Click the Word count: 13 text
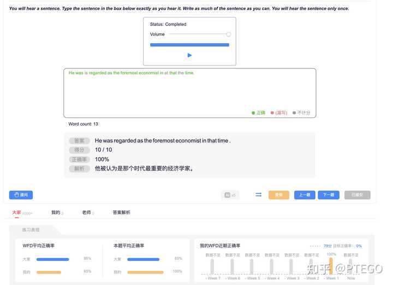 coord(83,124)
